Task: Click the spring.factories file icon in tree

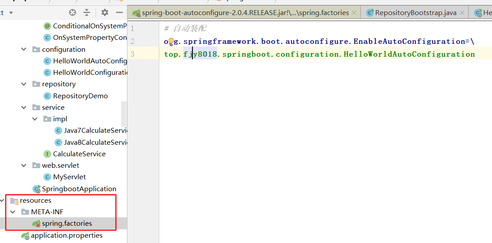Action: tap(36, 224)
